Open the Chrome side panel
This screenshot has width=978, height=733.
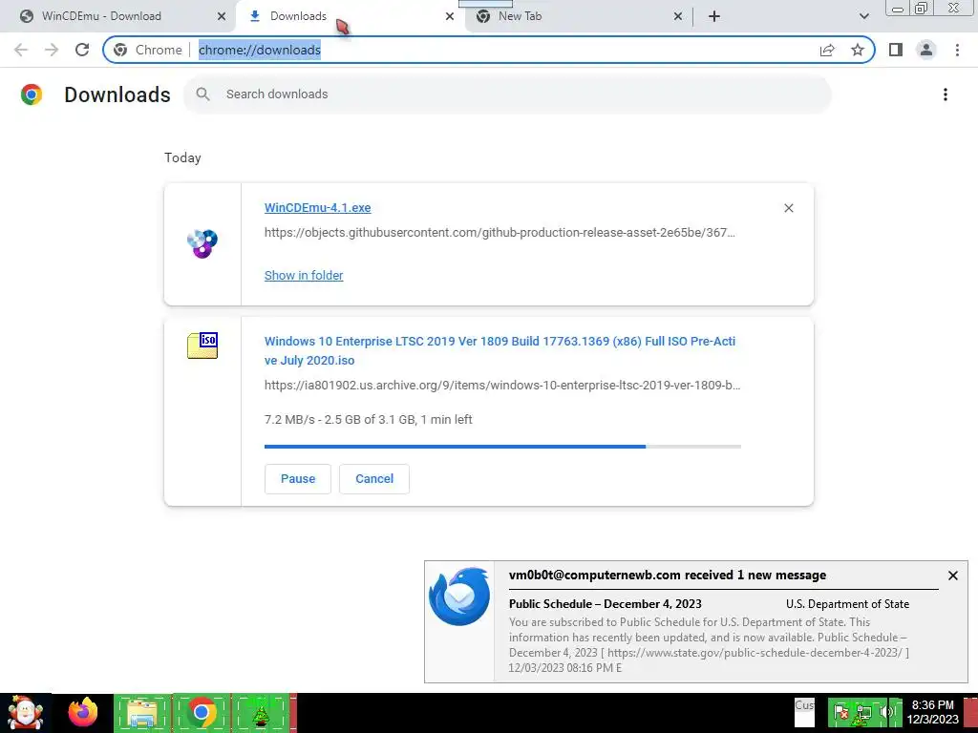pyautogui.click(x=896, y=50)
